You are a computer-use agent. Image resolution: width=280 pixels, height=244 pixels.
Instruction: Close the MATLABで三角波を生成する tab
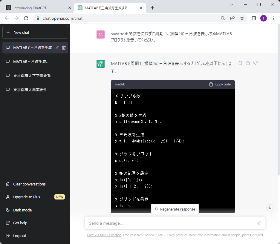[141, 8]
